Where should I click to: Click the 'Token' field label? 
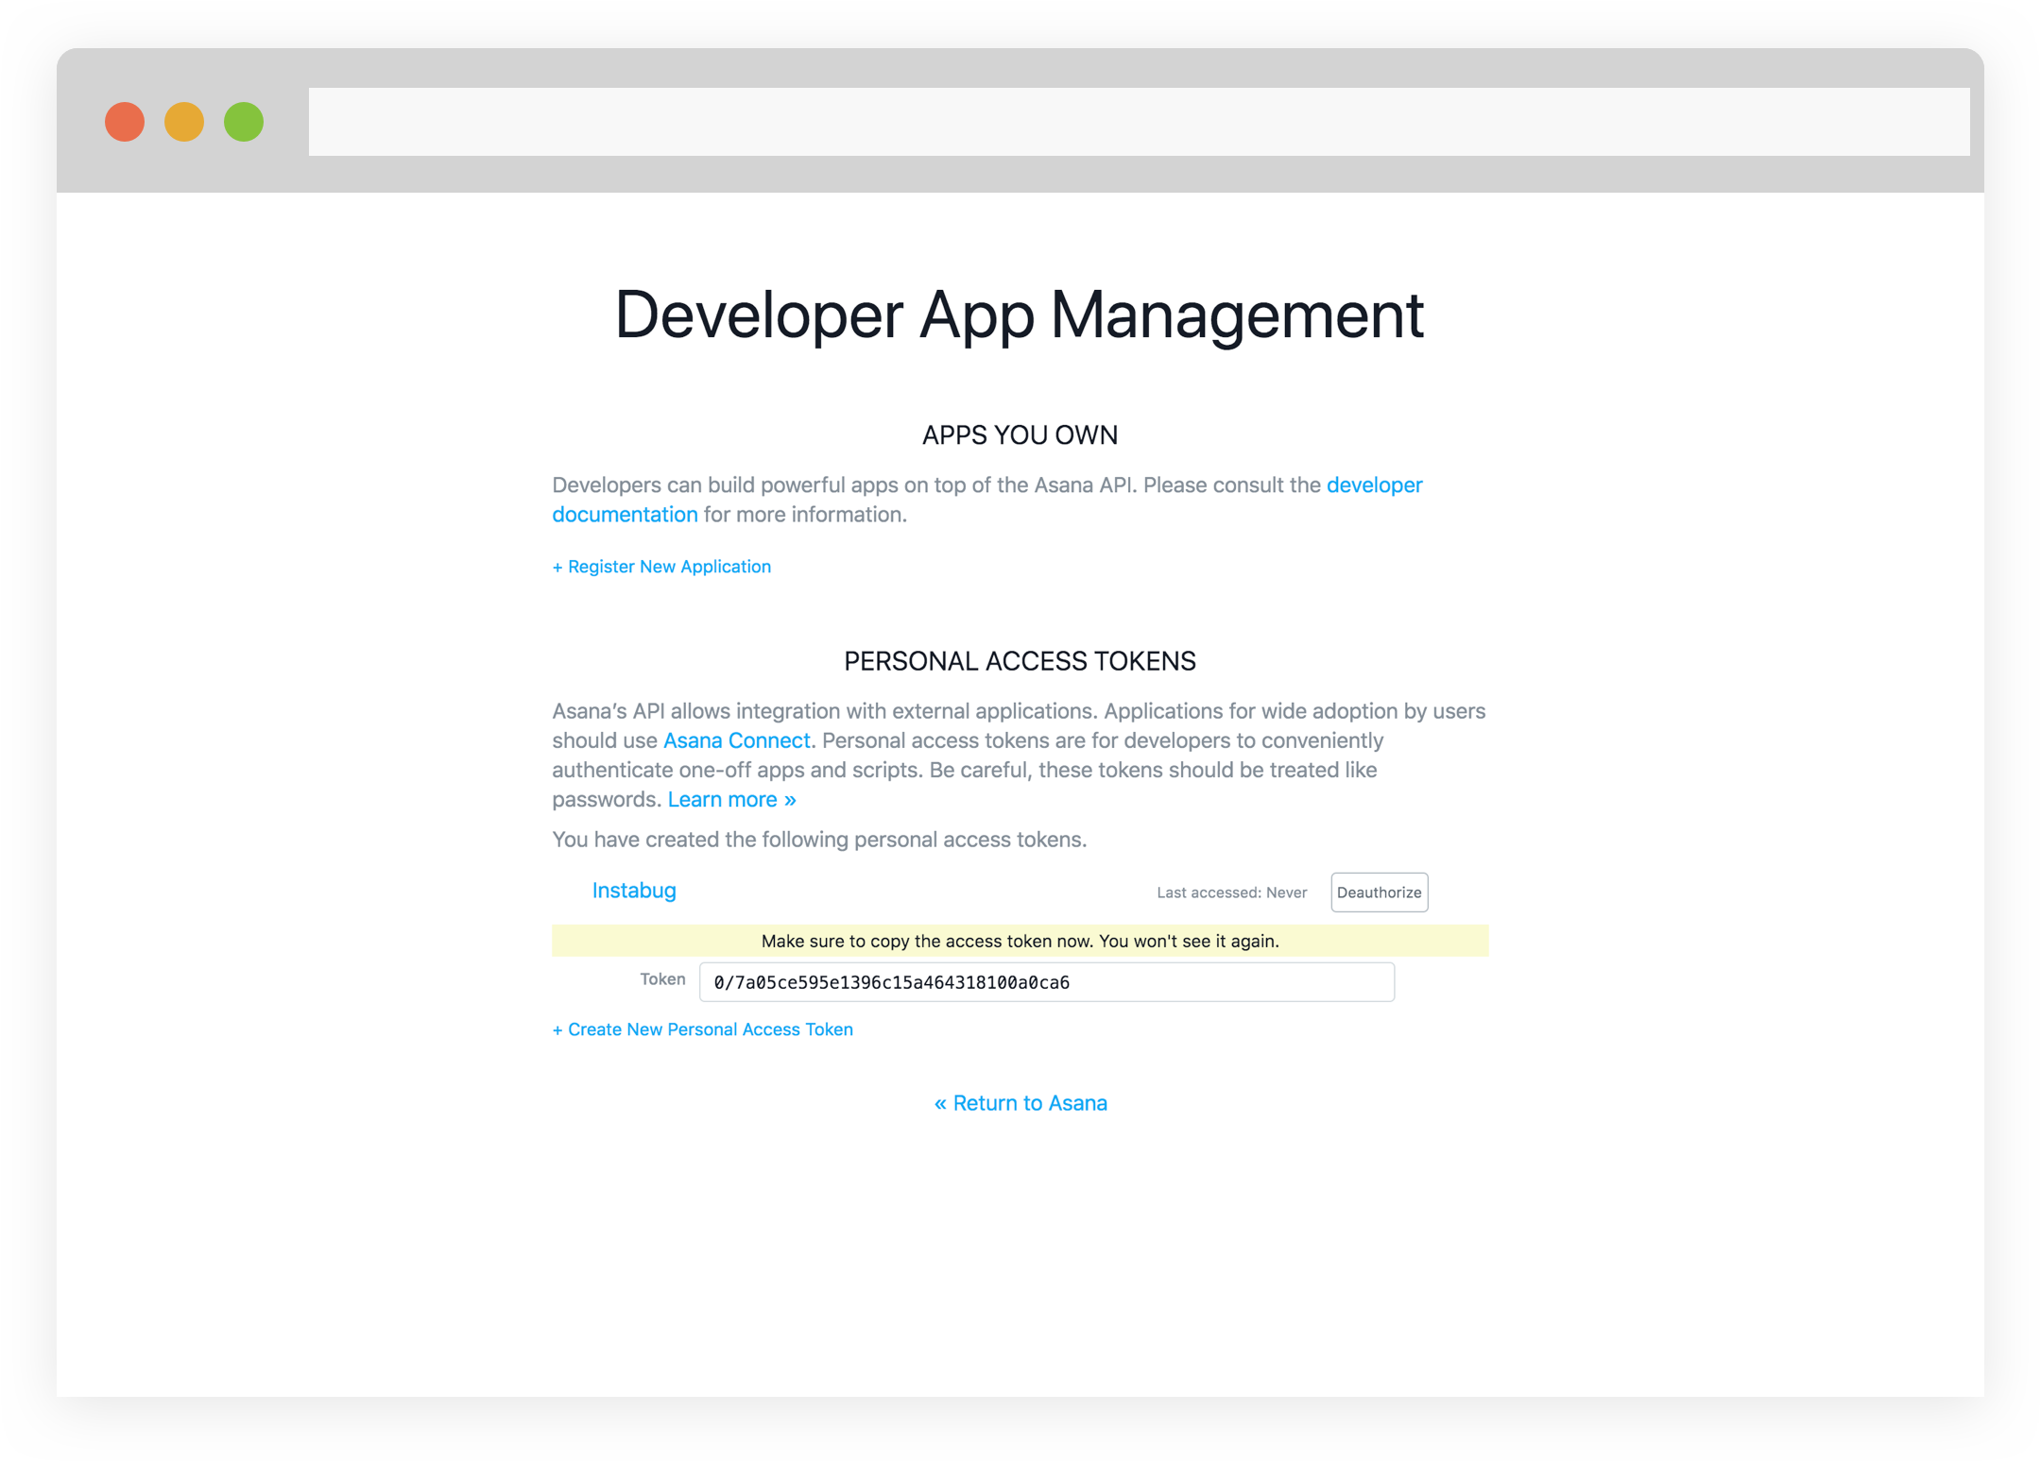662,979
